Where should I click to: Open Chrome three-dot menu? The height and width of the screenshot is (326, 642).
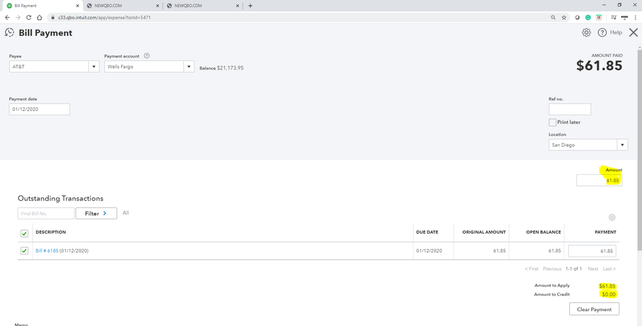coord(635,17)
